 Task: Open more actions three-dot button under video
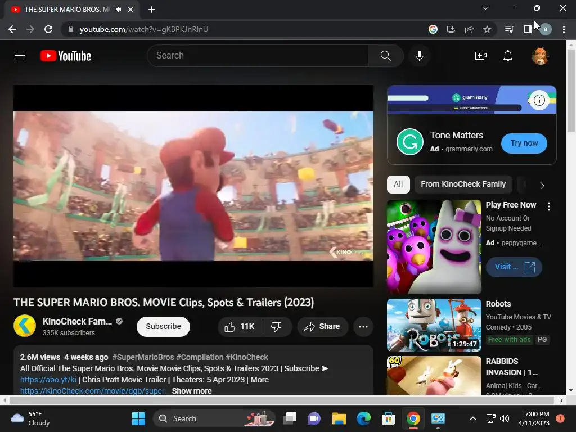click(x=363, y=327)
